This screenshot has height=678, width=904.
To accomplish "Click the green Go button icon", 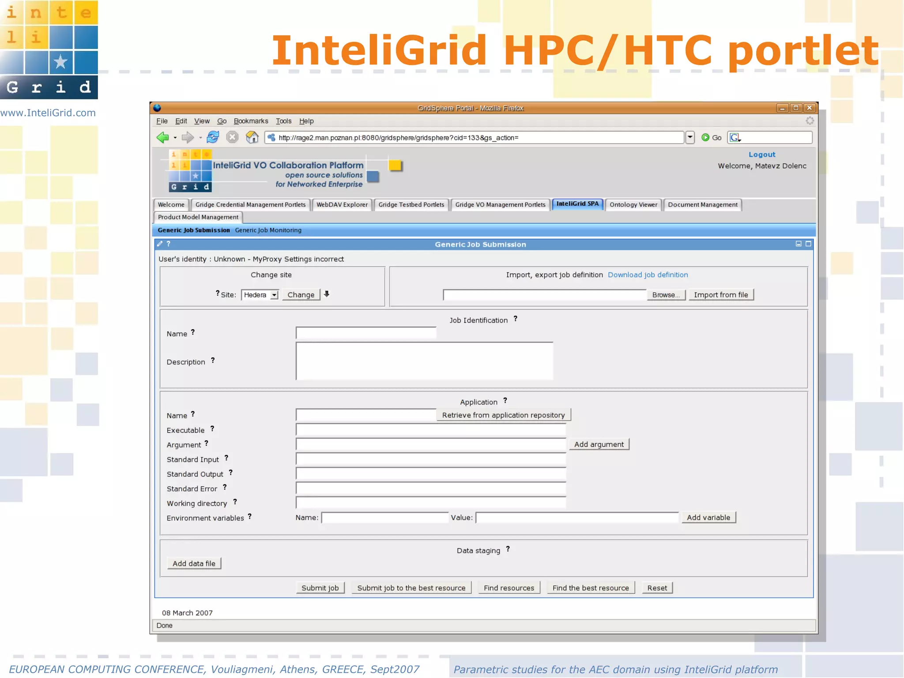I will (705, 138).
